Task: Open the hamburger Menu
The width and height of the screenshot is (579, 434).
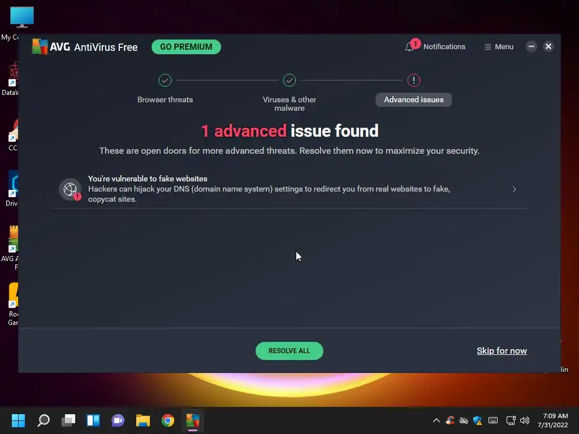Action: [x=499, y=47]
